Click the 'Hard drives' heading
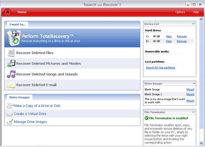This screenshot has height=147, width=205. (x=153, y=30)
